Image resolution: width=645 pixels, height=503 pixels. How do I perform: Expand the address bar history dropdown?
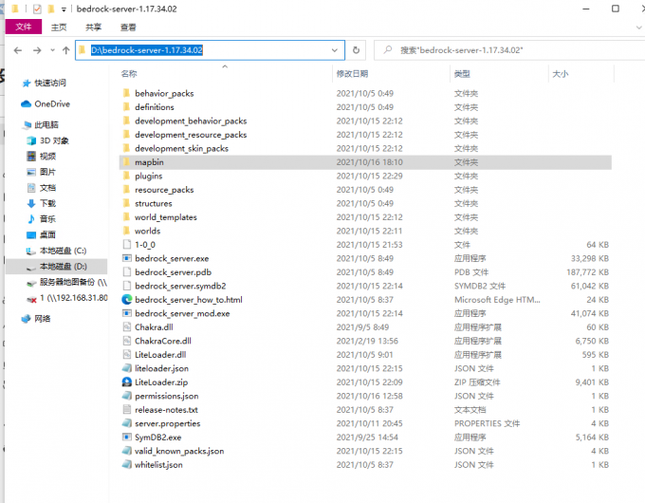pyautogui.click(x=335, y=50)
